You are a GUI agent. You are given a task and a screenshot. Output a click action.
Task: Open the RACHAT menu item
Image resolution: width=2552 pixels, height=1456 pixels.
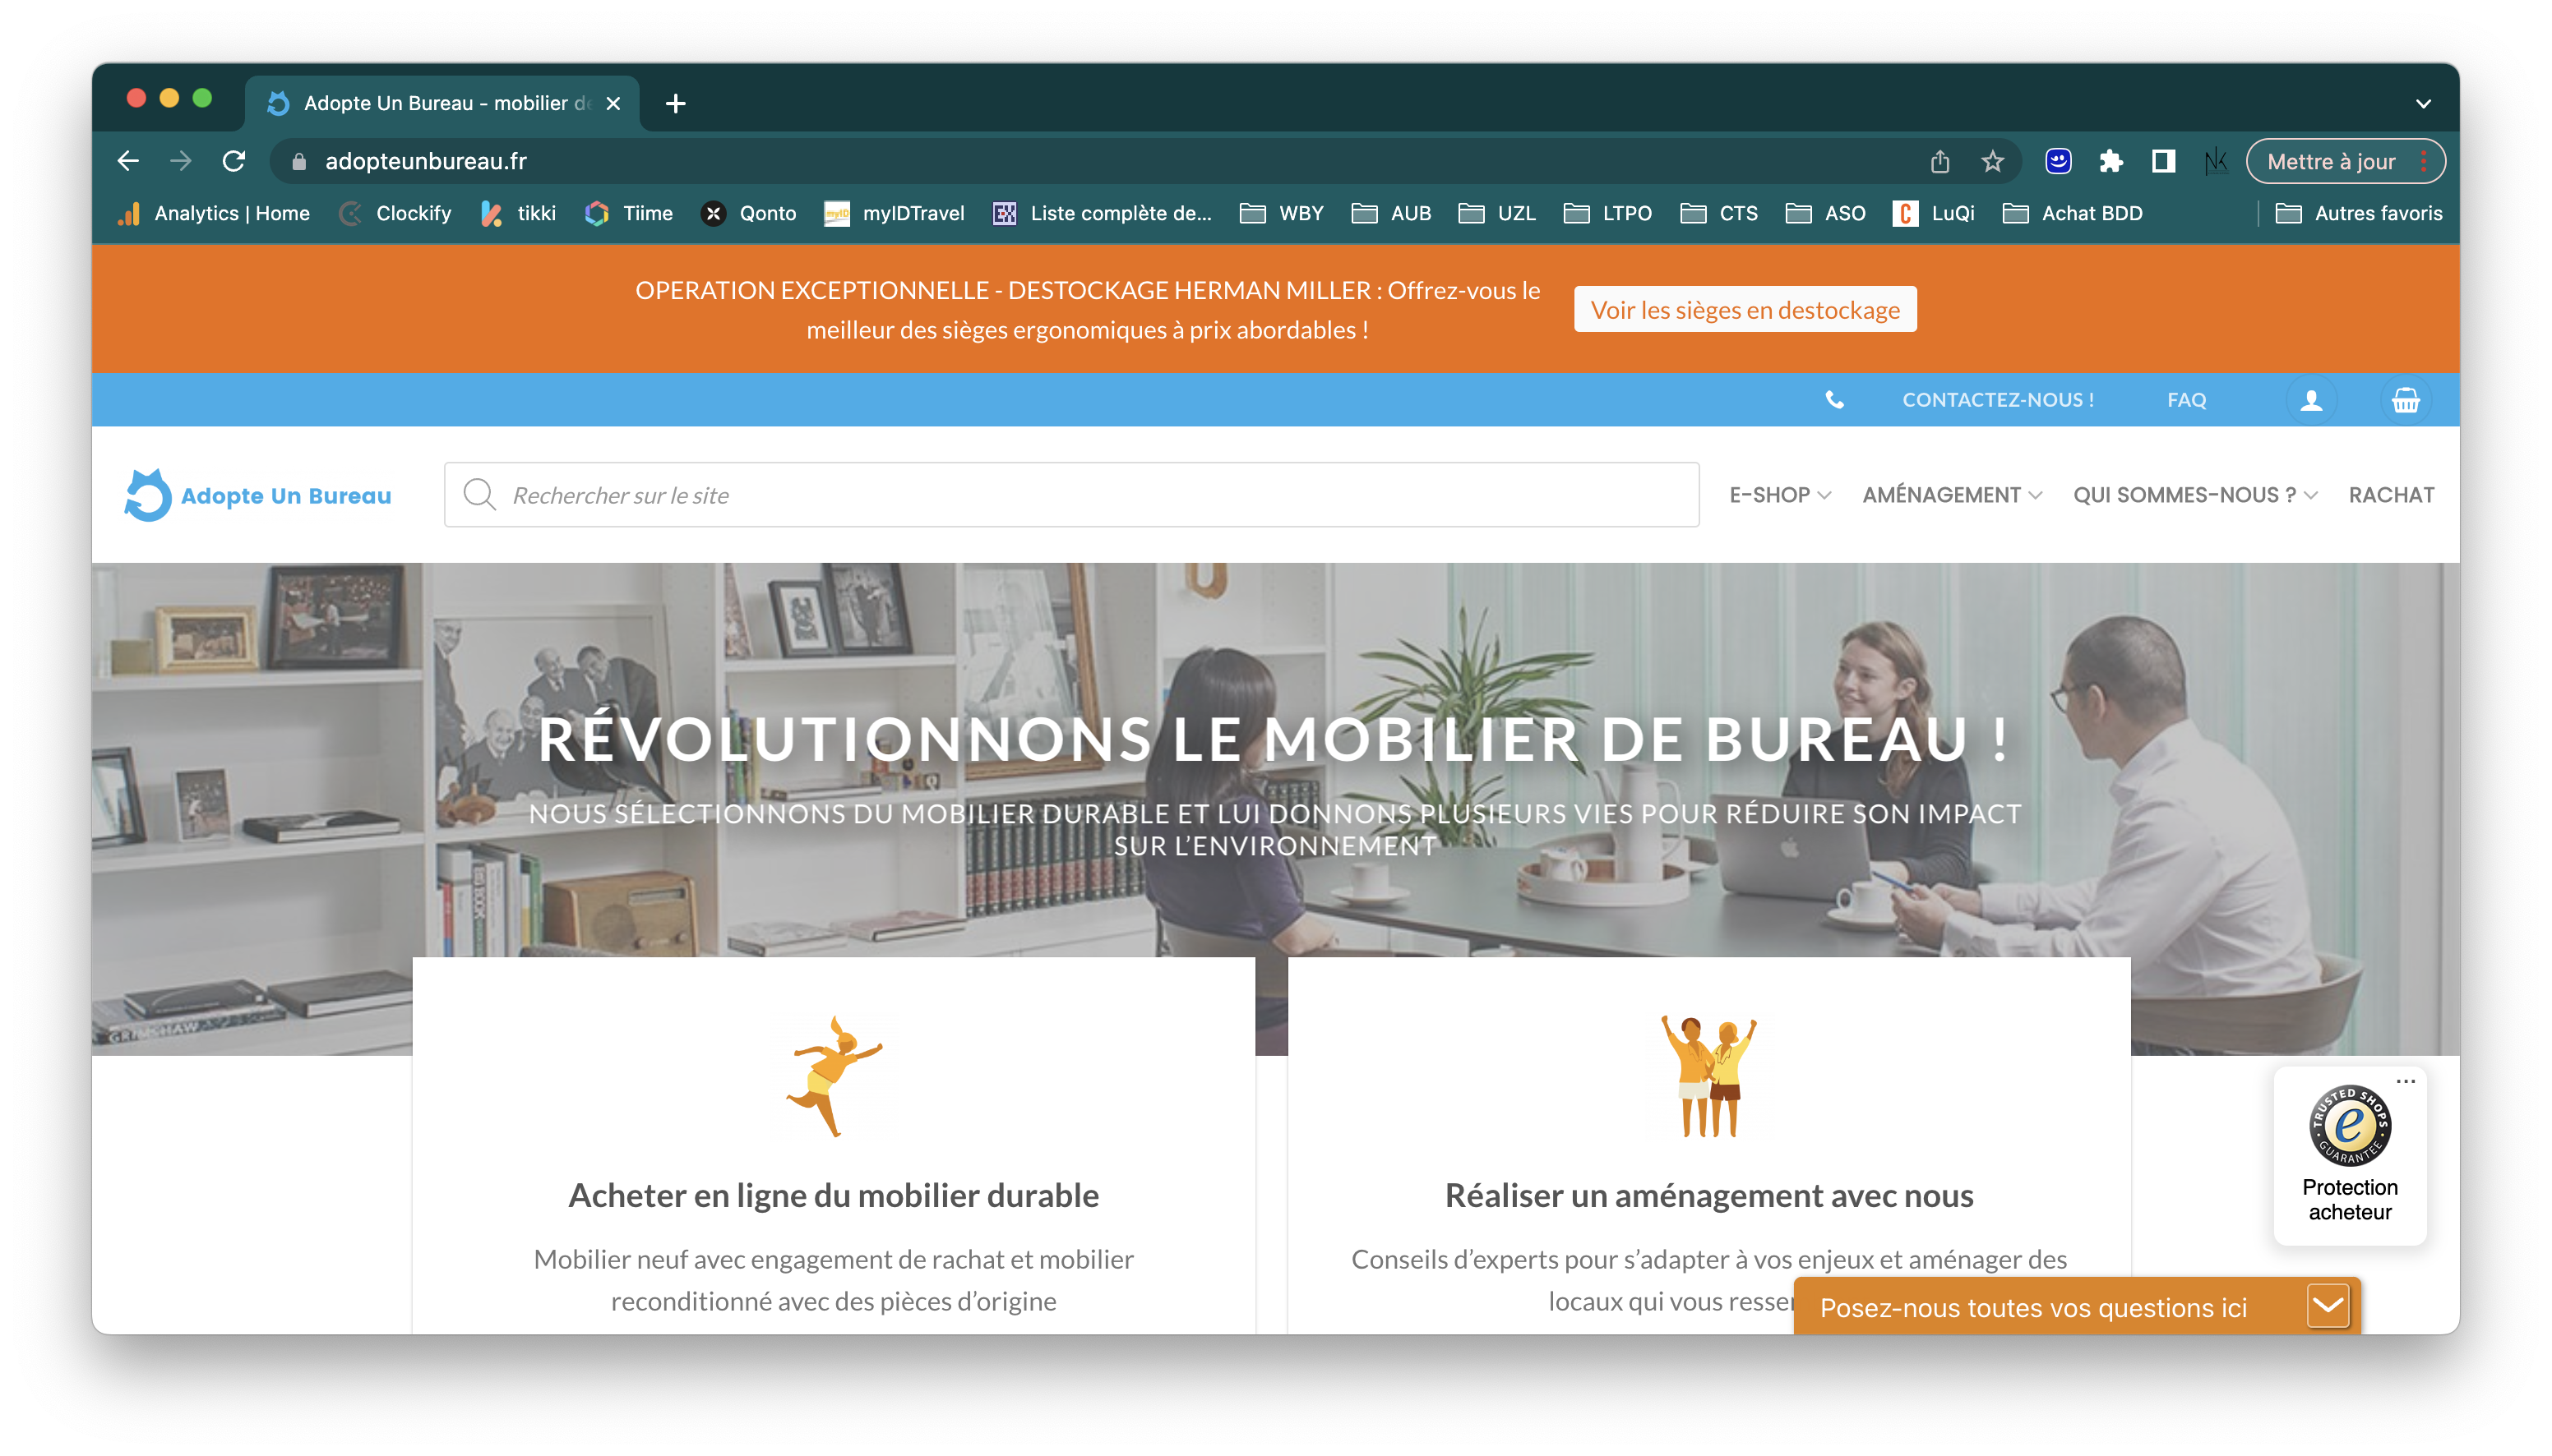[x=2391, y=495]
